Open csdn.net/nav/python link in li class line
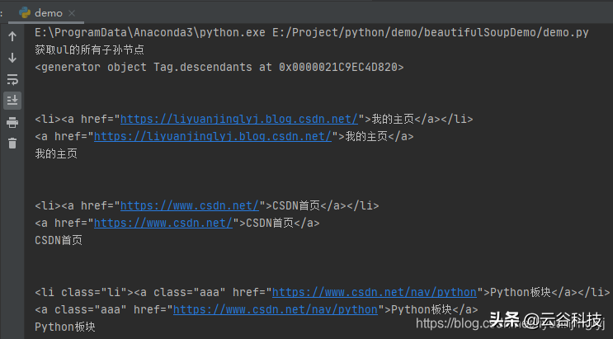Screen dimensions: 613x339 coord(374,292)
